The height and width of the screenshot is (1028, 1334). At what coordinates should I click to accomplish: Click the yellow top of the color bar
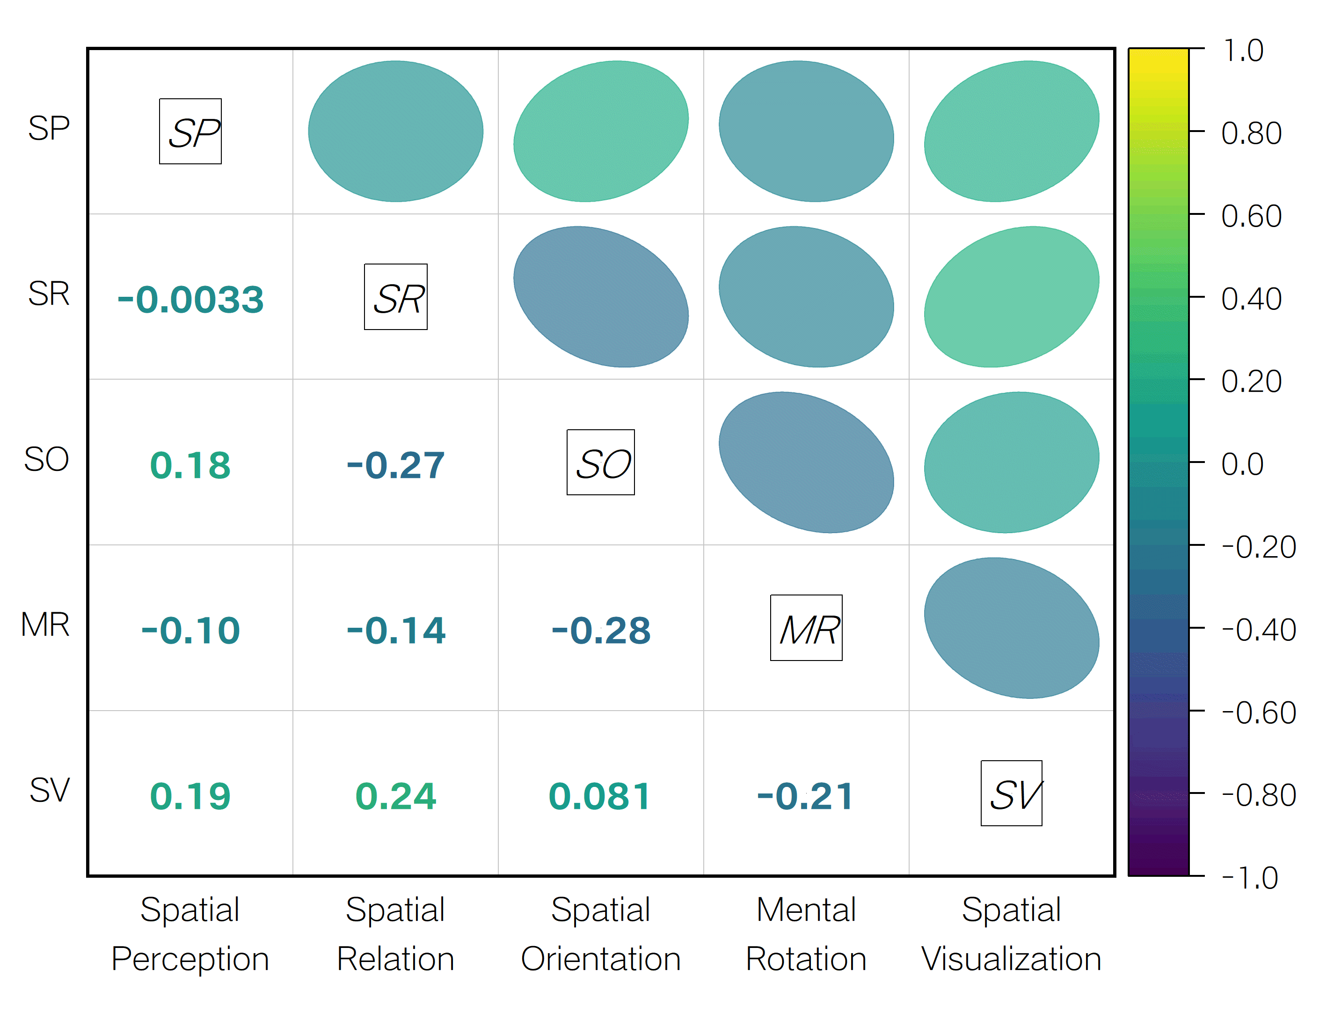click(x=1159, y=61)
